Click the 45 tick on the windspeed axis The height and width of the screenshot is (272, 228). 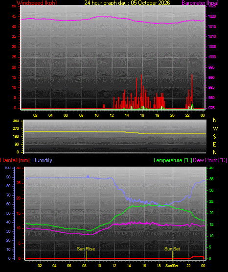point(14,17)
